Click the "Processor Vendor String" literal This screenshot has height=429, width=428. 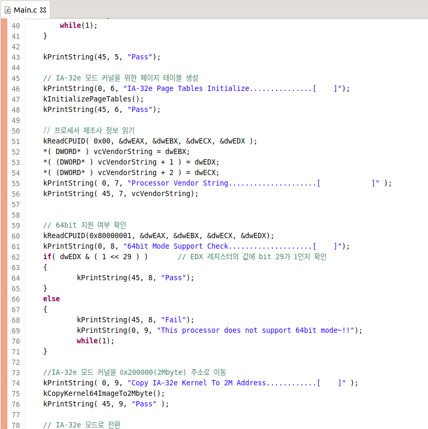coord(253,183)
